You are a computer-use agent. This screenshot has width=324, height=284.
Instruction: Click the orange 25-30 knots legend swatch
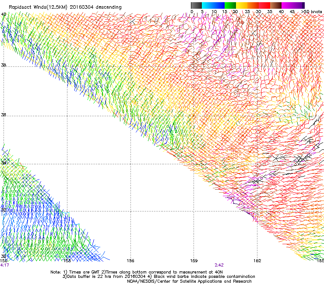(253, 5)
